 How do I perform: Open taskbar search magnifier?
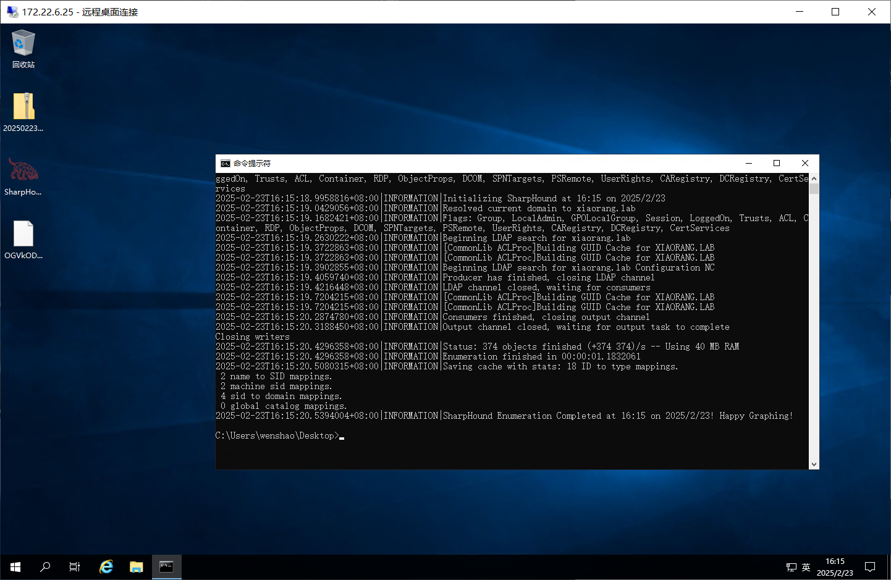45,566
